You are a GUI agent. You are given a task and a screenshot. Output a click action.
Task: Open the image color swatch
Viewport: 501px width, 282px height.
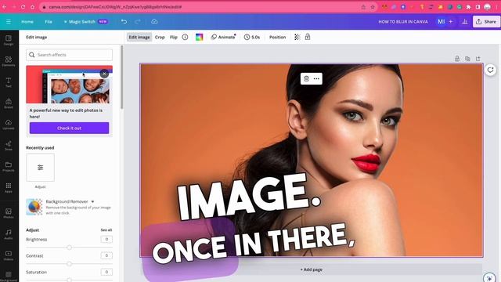[x=200, y=37]
